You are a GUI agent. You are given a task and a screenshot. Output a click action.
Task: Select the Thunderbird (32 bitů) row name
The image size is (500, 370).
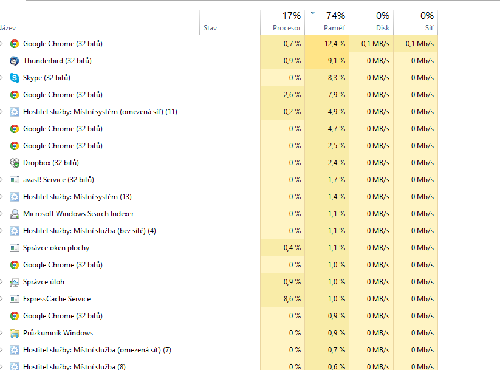tap(57, 61)
